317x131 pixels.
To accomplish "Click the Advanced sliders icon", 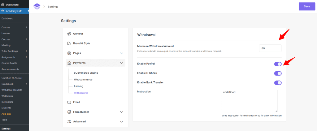I will coord(69,121).
